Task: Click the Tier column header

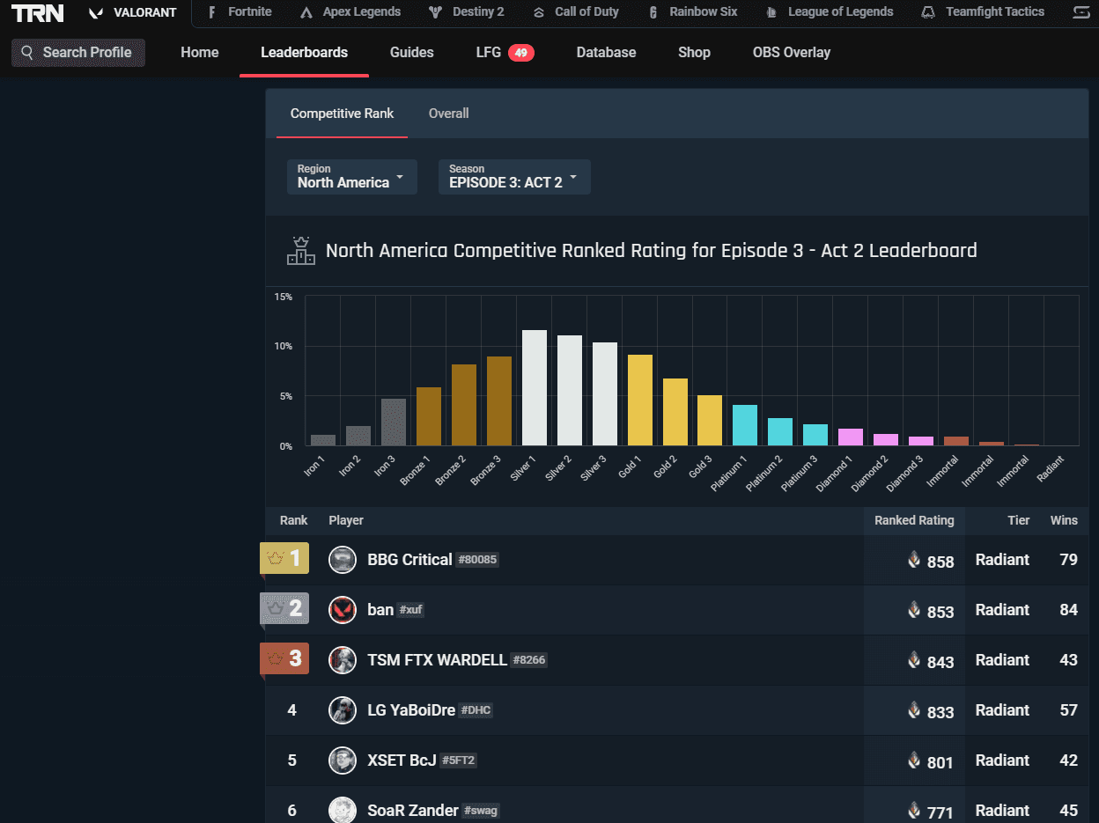Action: point(1019,520)
